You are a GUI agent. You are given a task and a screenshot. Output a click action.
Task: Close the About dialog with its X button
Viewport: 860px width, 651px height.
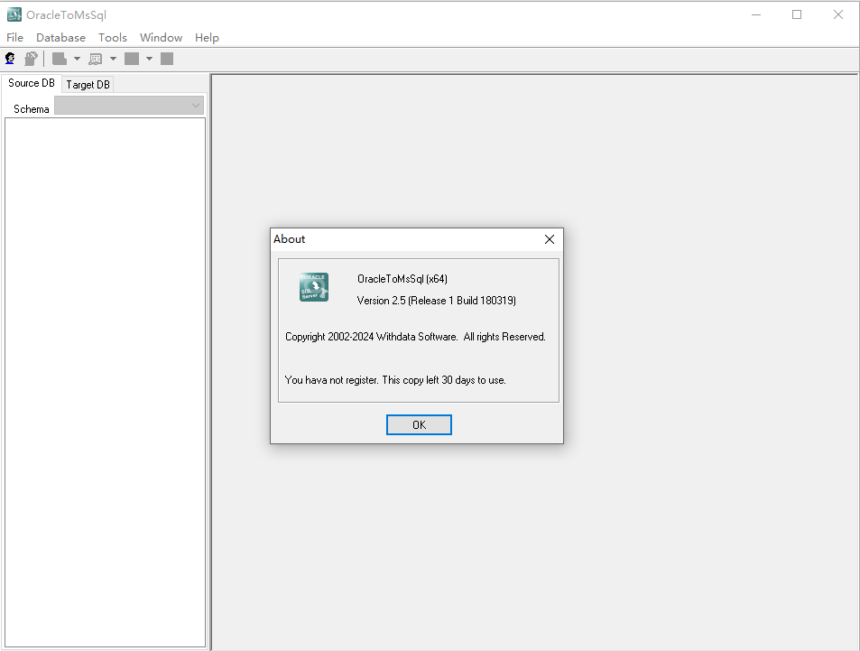tap(549, 239)
